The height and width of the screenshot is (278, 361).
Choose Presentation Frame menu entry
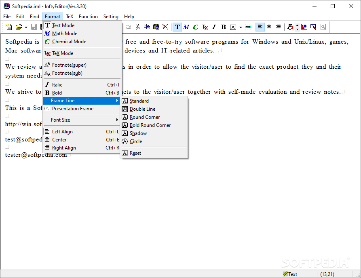coord(82,109)
